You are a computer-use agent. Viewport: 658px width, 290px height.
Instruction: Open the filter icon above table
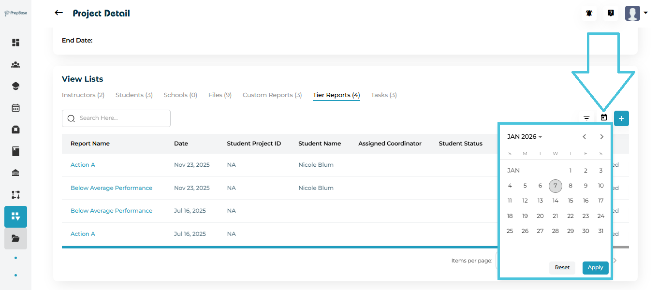point(586,118)
